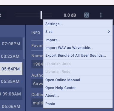Click the disabled Librarian Undo entry
This screenshot has height=111, width=114.
point(78,64)
